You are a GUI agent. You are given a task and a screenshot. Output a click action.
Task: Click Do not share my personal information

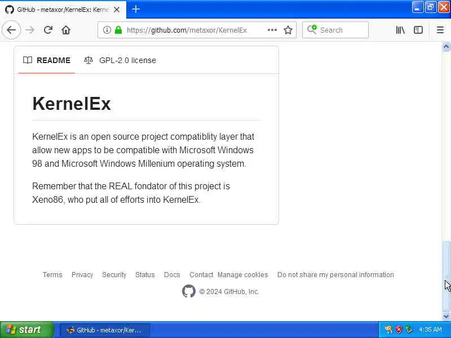click(335, 275)
